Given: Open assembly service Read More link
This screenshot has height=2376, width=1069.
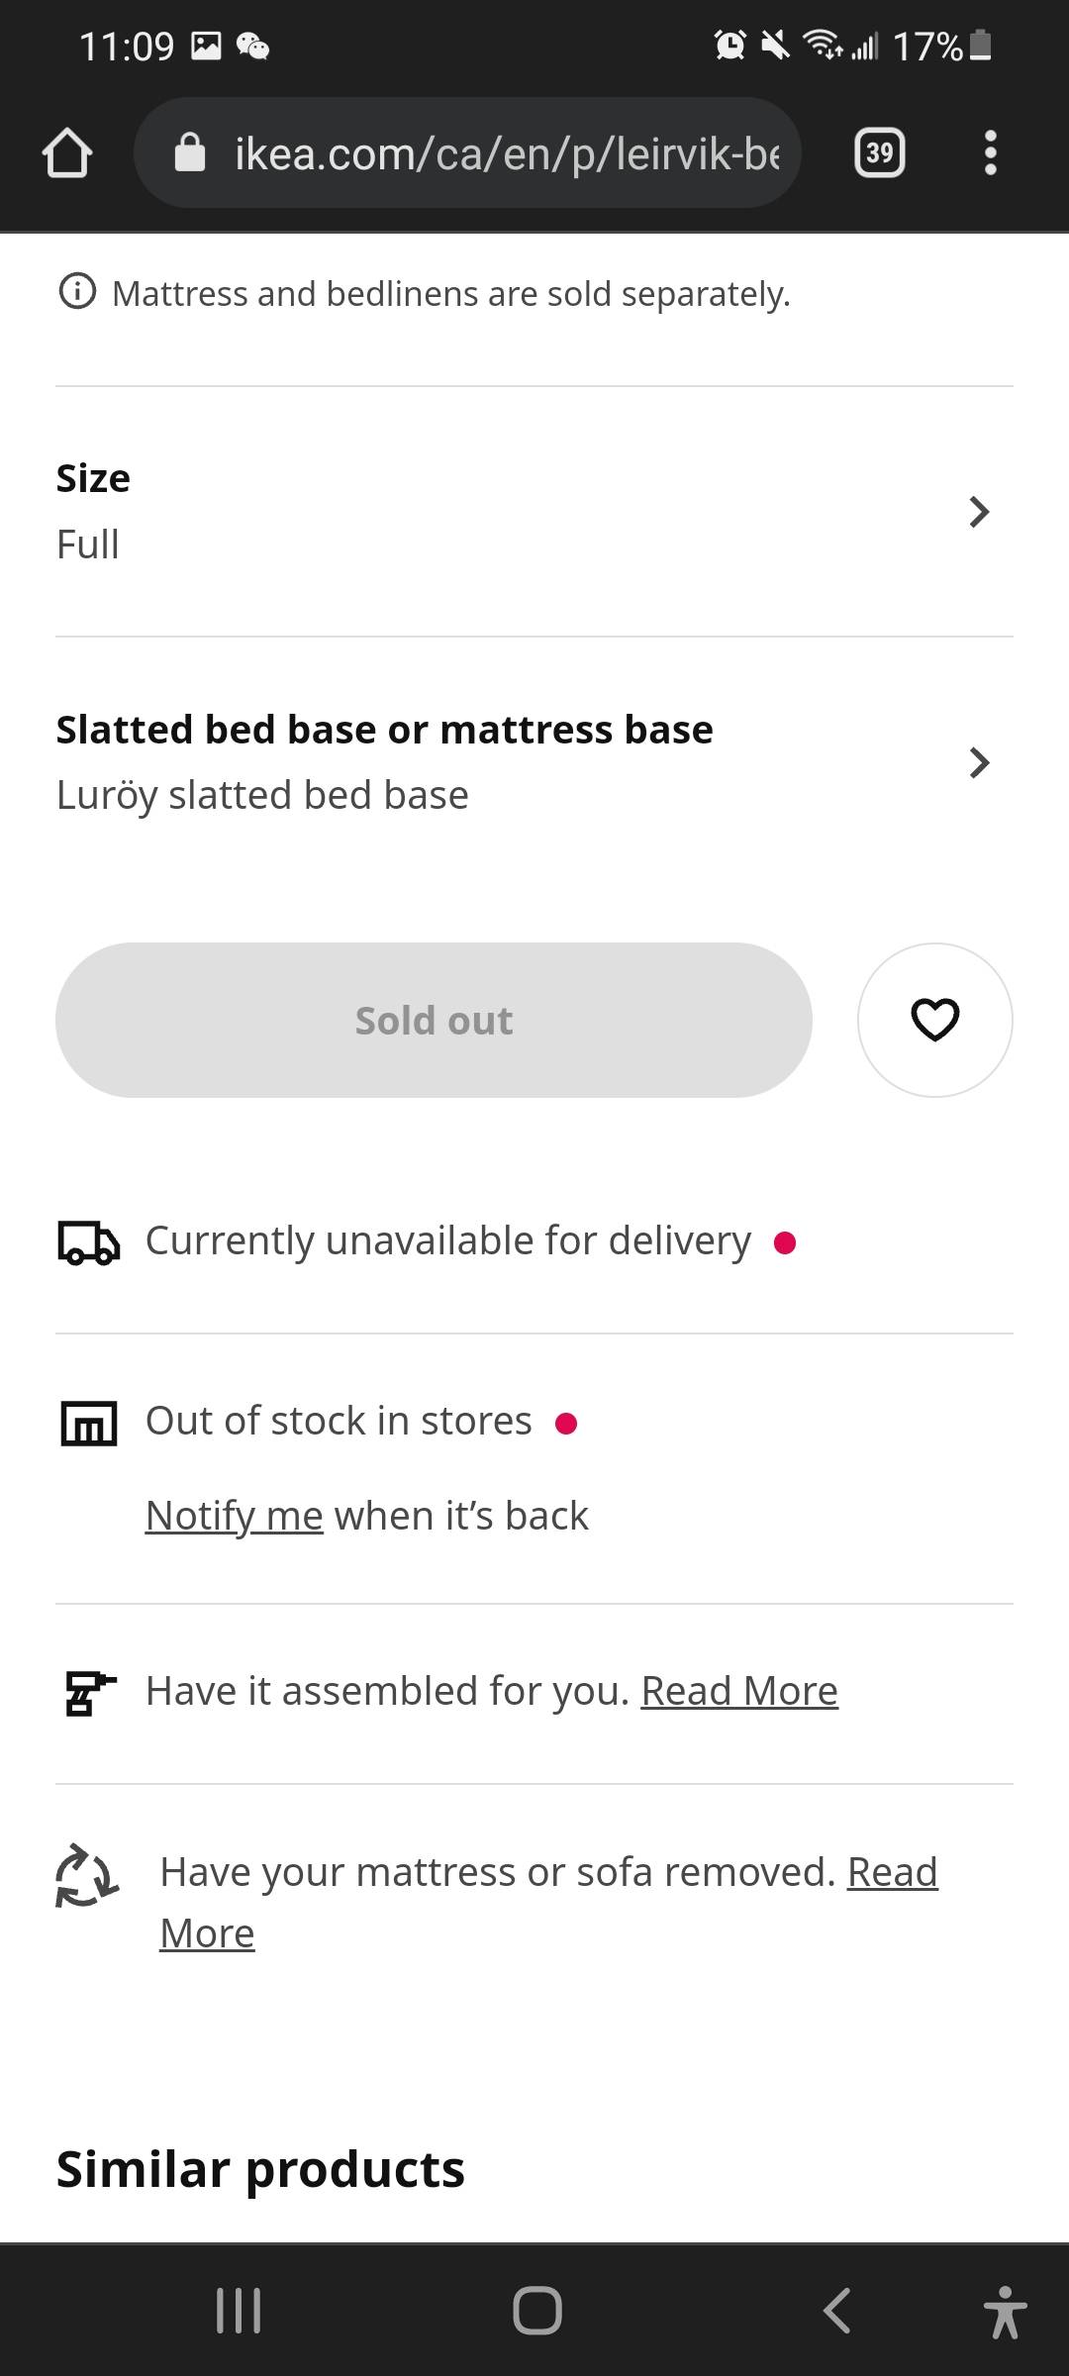Looking at the screenshot, I should point(739,1691).
